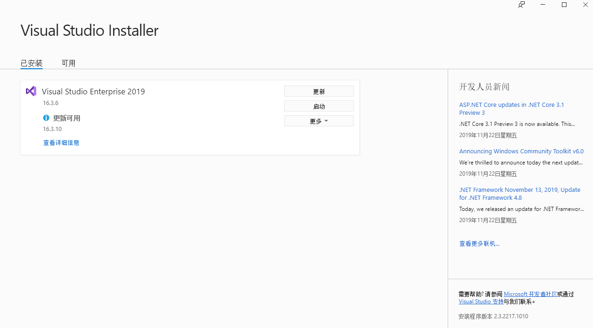
Task: Open ASP.NET Core updates news article
Action: [x=512, y=109]
